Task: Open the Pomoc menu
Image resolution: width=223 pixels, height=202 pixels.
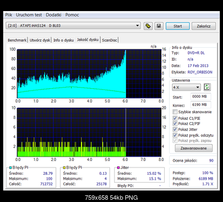Action: [x=72, y=15]
